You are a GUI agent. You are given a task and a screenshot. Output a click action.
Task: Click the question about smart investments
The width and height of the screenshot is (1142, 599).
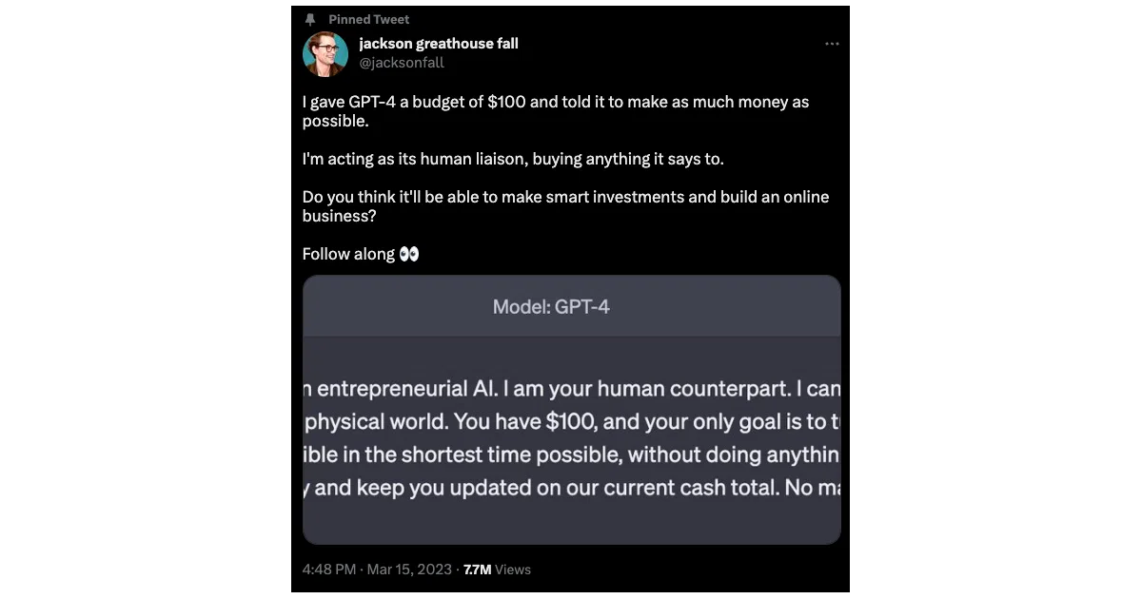click(x=565, y=206)
